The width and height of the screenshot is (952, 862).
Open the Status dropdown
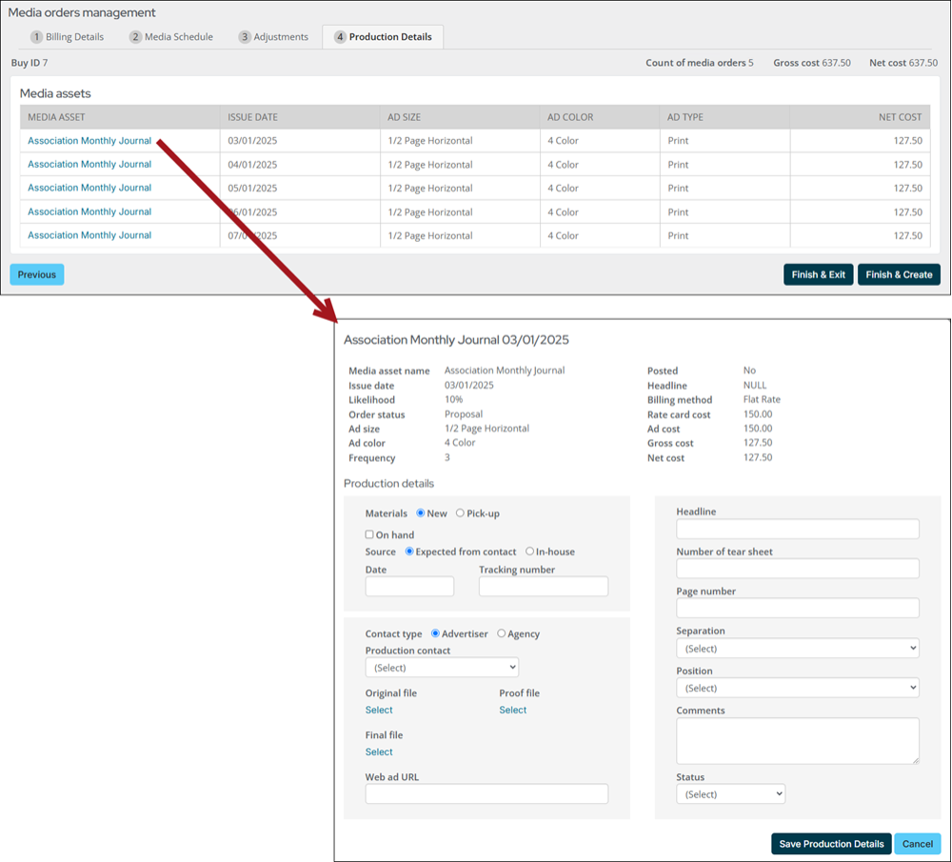(x=730, y=793)
